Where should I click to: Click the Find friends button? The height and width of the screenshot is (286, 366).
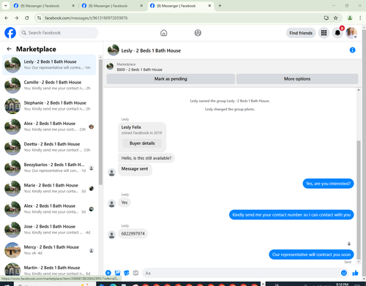(301, 33)
